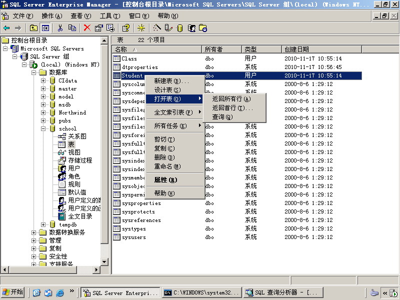Switch to C:\WINDOWS\system32 taskbar window
The height and width of the screenshot is (300, 400).
click(x=202, y=292)
